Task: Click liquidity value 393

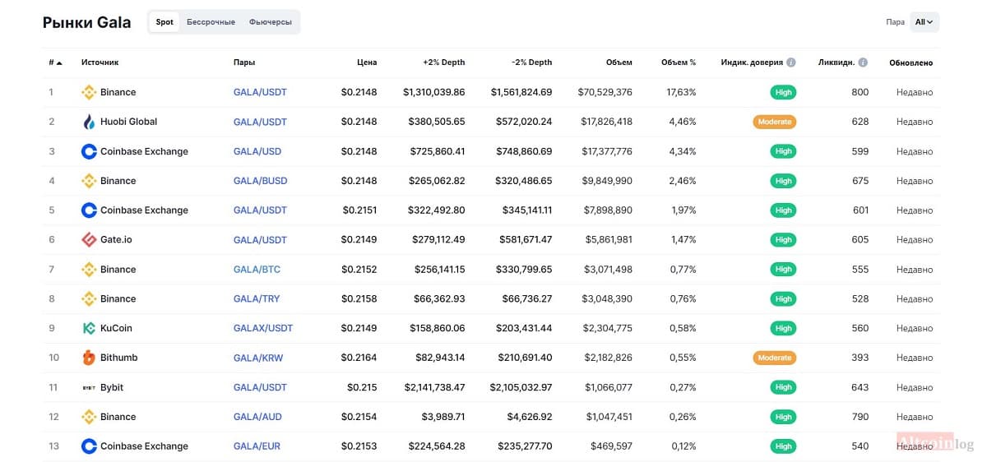Action: coord(860,358)
